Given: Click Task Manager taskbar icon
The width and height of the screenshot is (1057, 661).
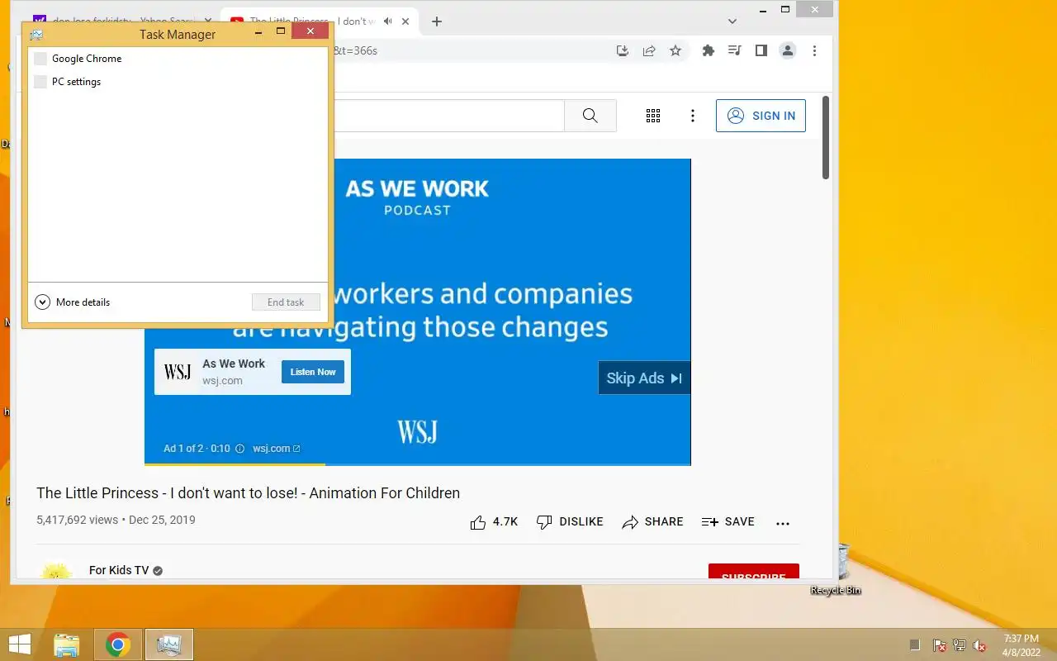Looking at the screenshot, I should pyautogui.click(x=169, y=644).
